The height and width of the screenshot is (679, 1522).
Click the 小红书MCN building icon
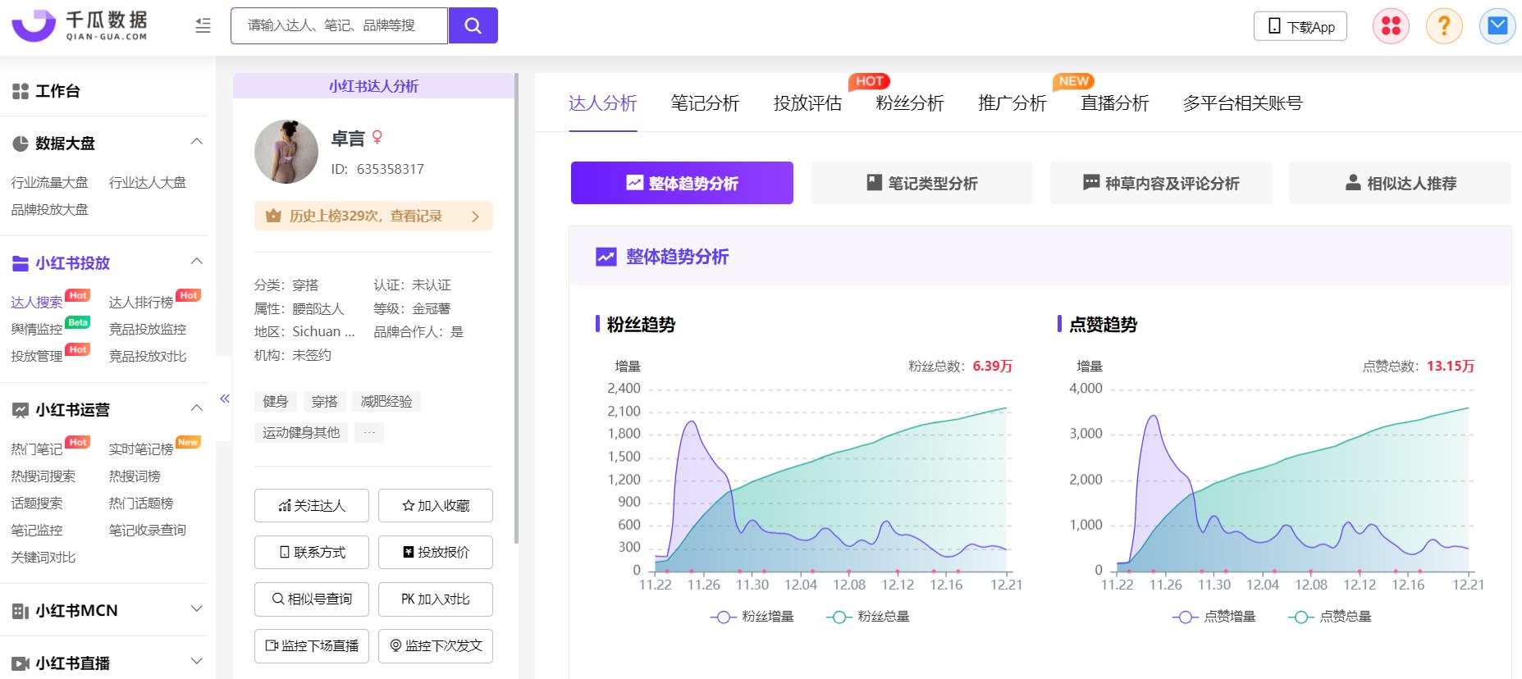[21, 611]
